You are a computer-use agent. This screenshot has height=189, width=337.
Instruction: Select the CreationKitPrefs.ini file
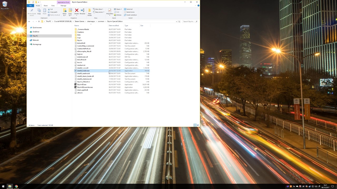(84, 49)
